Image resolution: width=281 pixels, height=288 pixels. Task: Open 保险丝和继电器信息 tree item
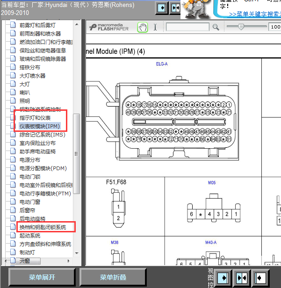click(x=43, y=50)
